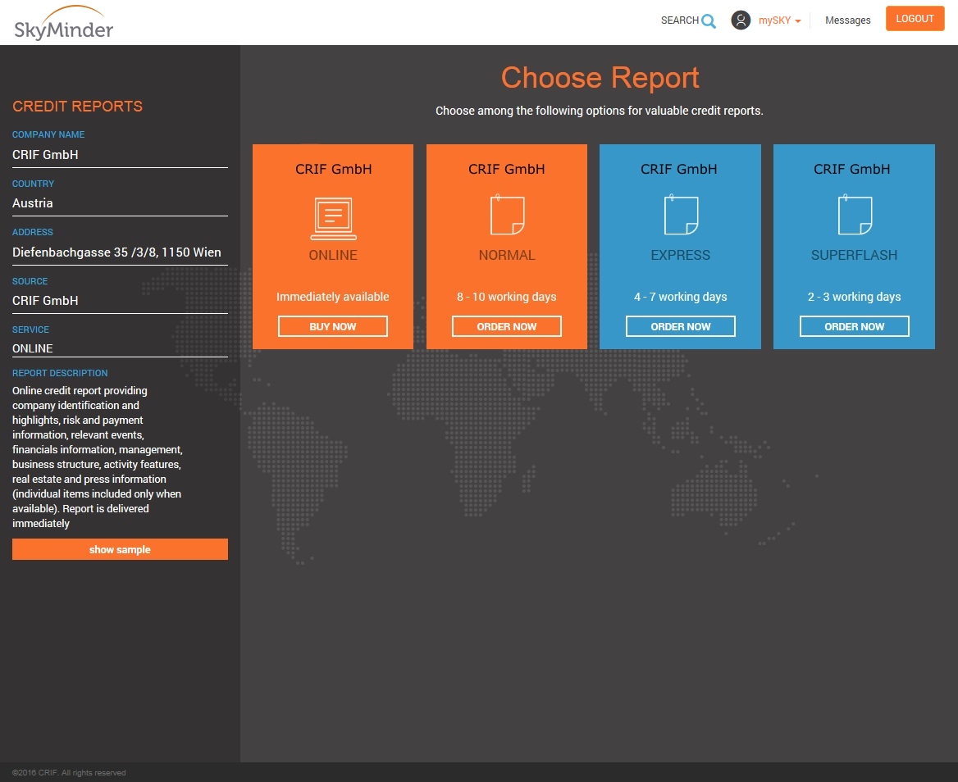The width and height of the screenshot is (958, 782).
Task: Click ORDER NOW on the NORMAL card
Action: pos(507,326)
